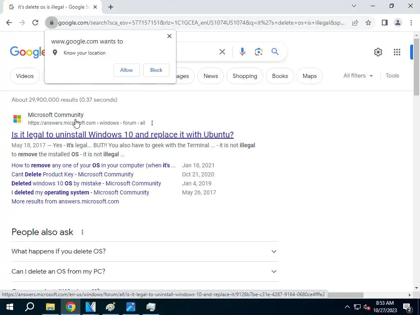The image size is (420, 315).
Task: Open options for Microsoft Community result
Action: (152, 123)
